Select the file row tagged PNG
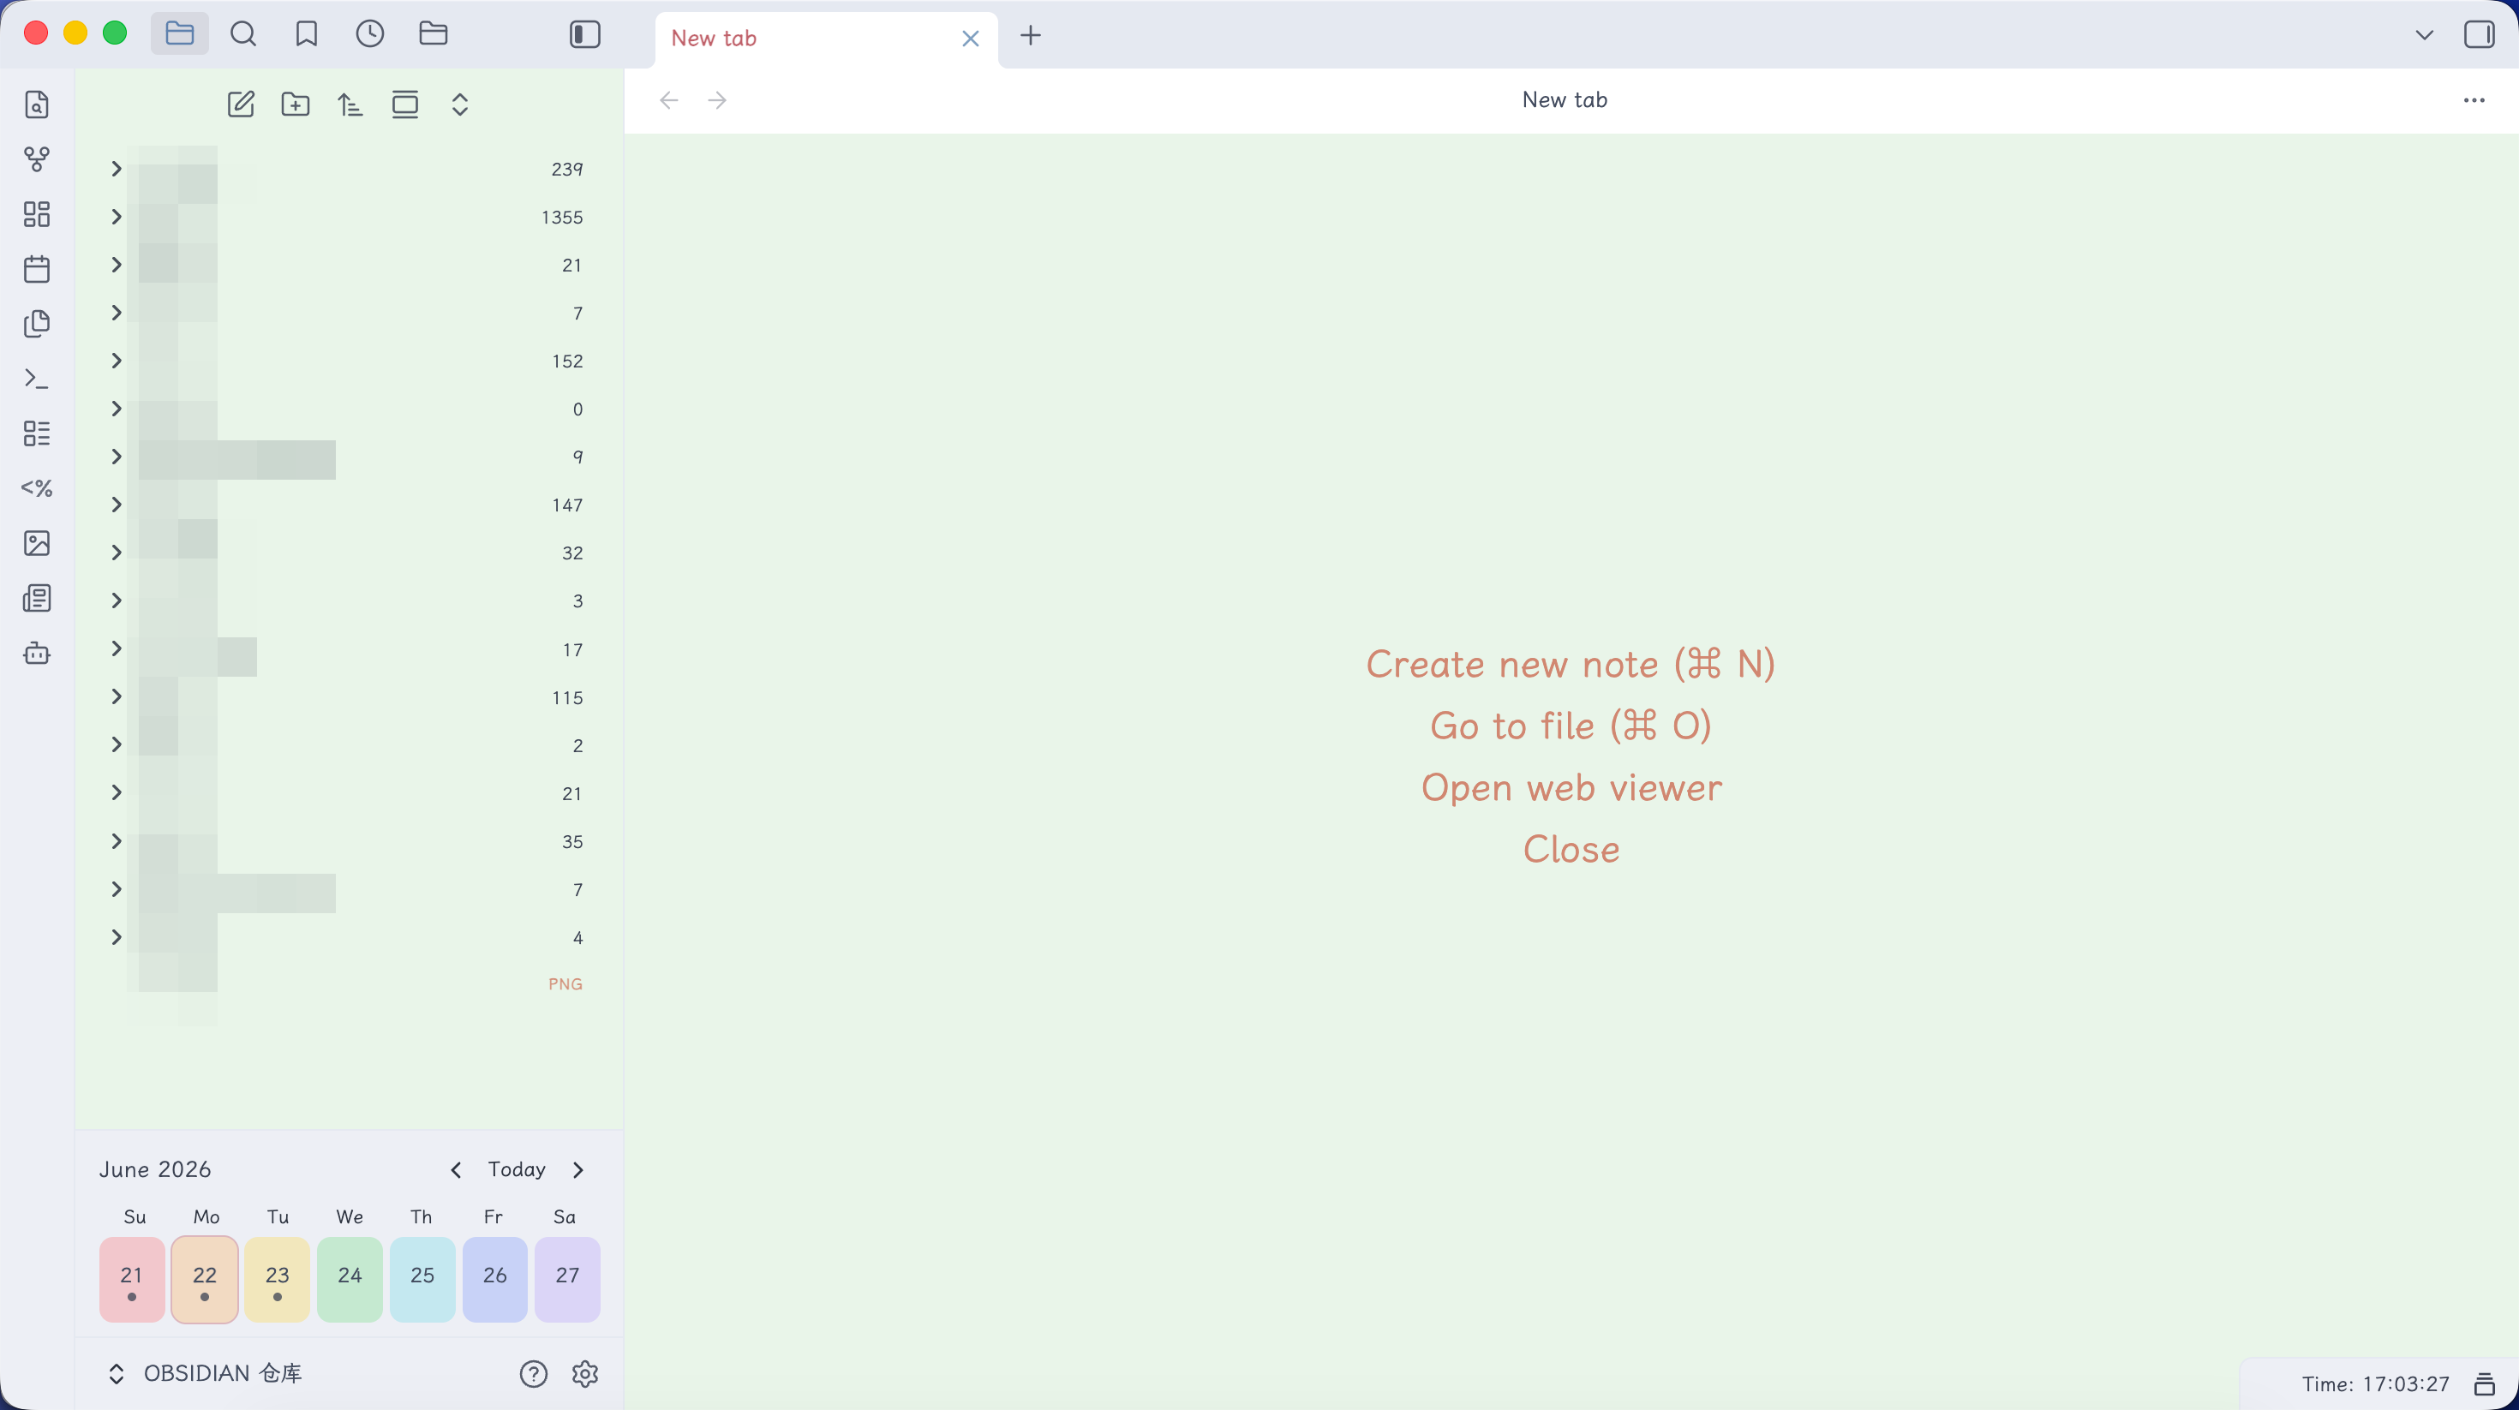The image size is (2519, 1410). [347, 983]
